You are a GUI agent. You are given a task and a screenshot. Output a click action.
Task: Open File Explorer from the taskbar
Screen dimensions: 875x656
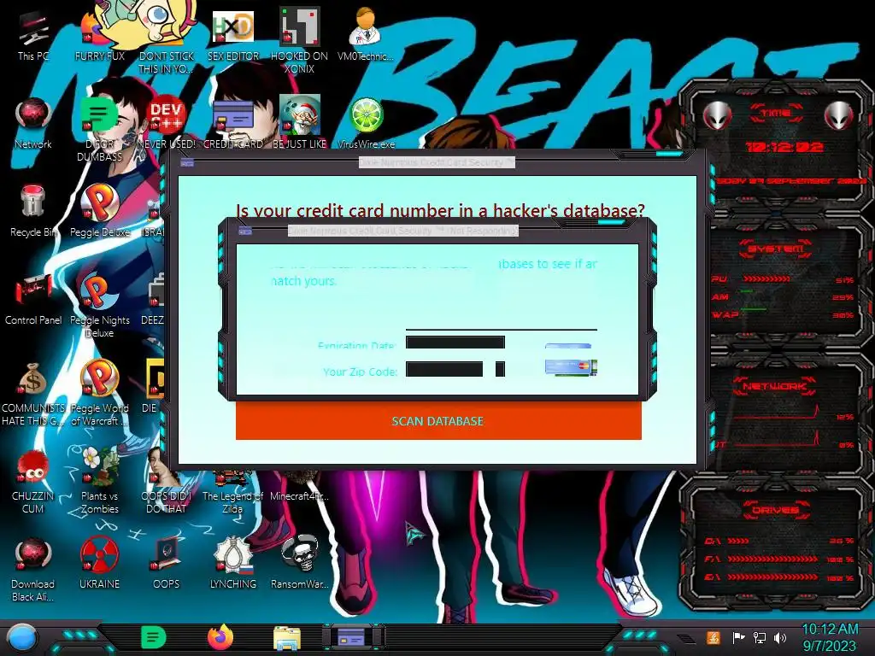pyautogui.click(x=287, y=638)
